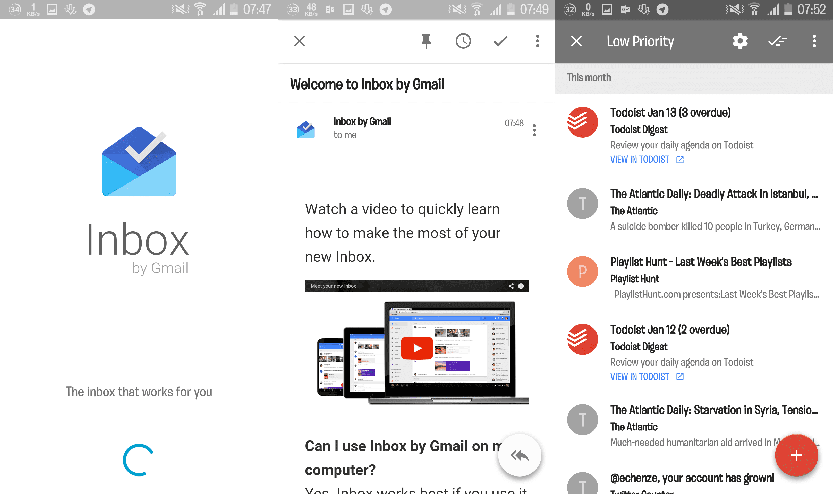This screenshot has height=494, width=833.
Task: Open The Atlantic Daily: Deadly Attack email
Action: point(694,210)
